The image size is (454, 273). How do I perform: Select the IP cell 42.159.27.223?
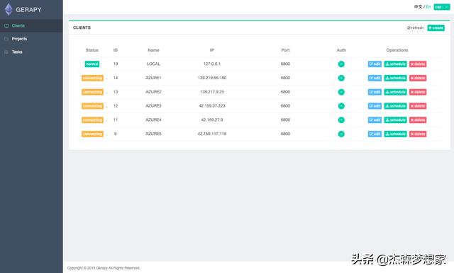[x=212, y=106]
